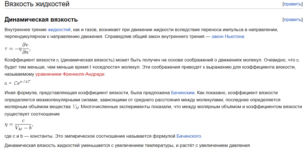Image resolution: width=303 pixels, height=151 pixels.
Task: Open edit link beside Вязкость жидкостей heading
Action: point(293,4)
